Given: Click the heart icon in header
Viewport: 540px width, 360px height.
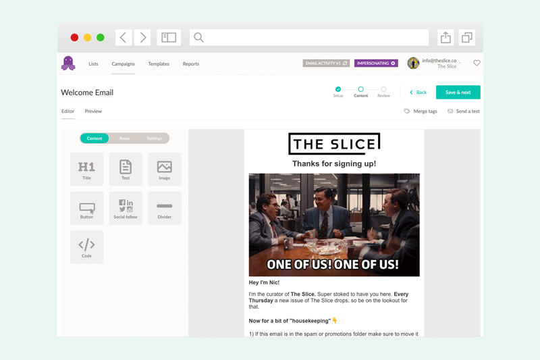Looking at the screenshot, I should point(477,63).
